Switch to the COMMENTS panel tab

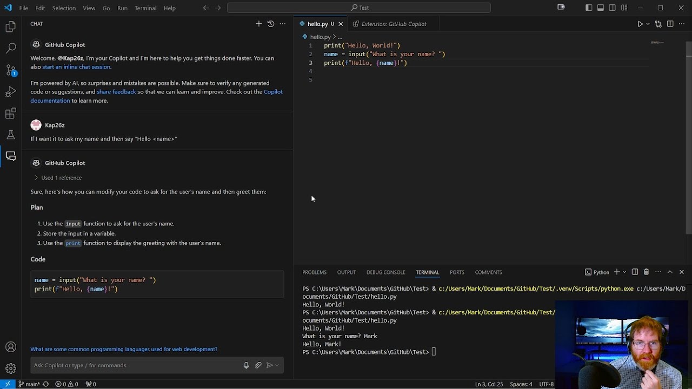(488, 272)
